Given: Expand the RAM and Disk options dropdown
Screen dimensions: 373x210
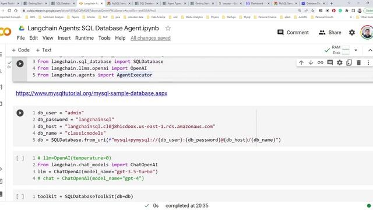Looking at the screenshot, I should pos(356,50).
